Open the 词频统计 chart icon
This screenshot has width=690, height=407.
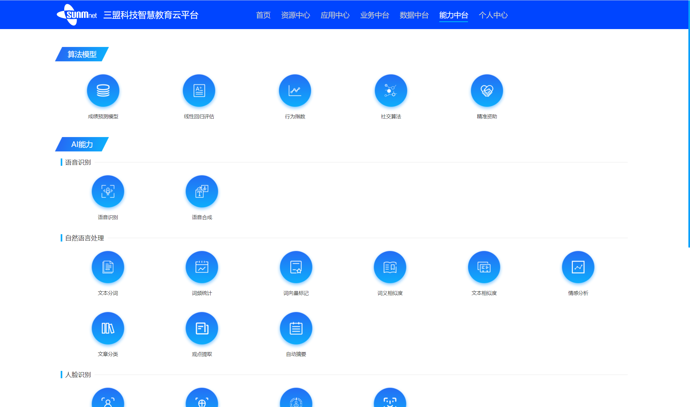(202, 267)
